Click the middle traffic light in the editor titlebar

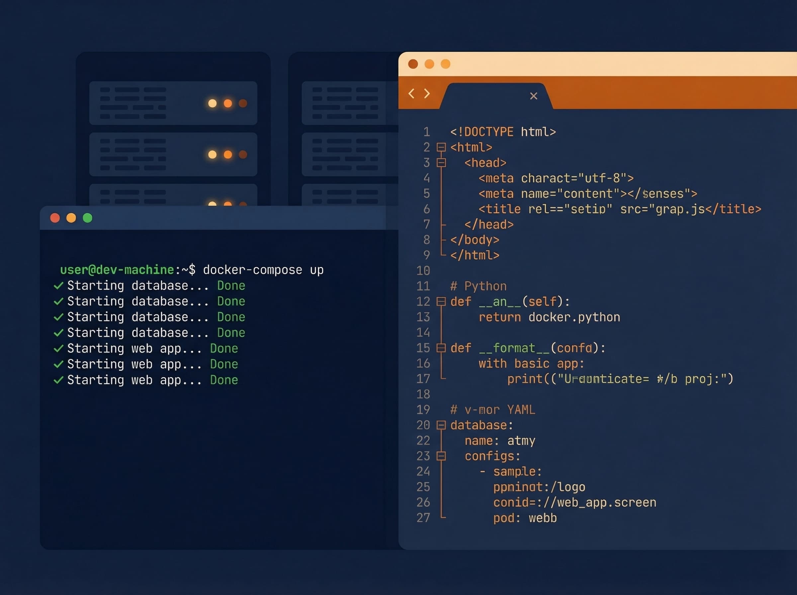coord(429,63)
